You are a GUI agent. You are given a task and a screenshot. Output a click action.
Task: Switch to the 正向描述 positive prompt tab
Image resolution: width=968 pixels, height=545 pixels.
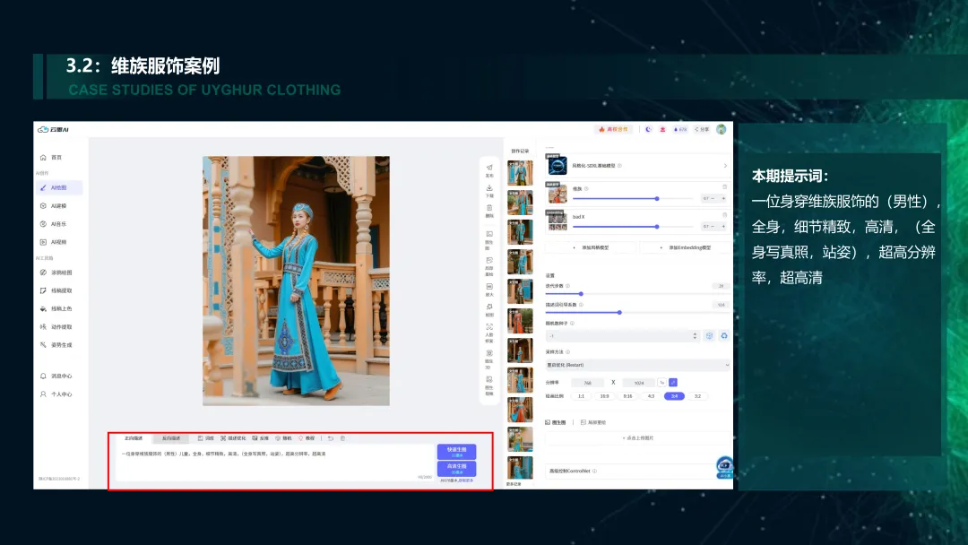[134, 438]
